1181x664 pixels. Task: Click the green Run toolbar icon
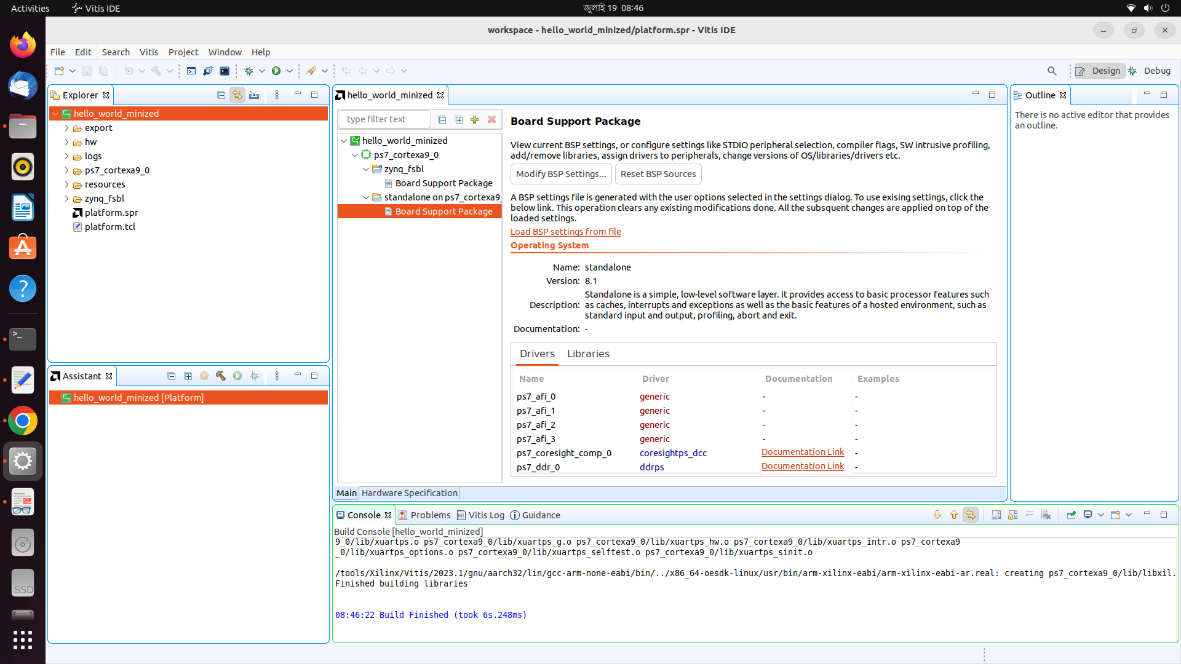click(x=276, y=71)
